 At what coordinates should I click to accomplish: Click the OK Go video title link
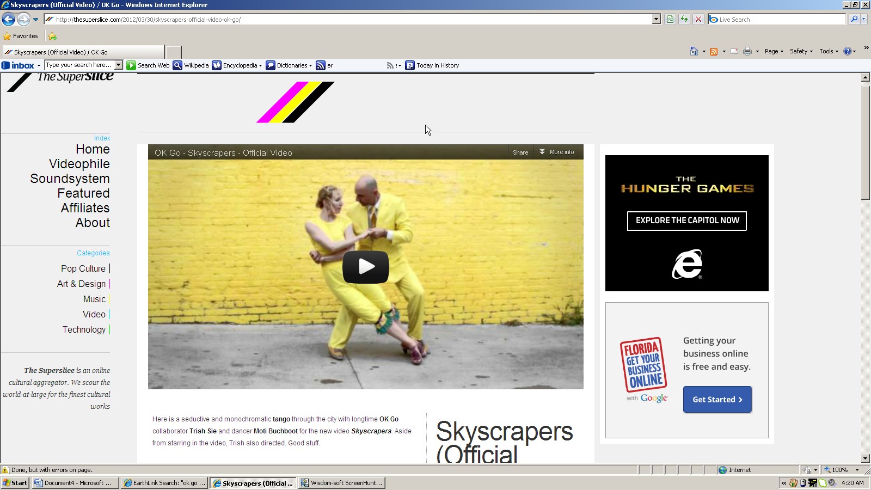[223, 153]
